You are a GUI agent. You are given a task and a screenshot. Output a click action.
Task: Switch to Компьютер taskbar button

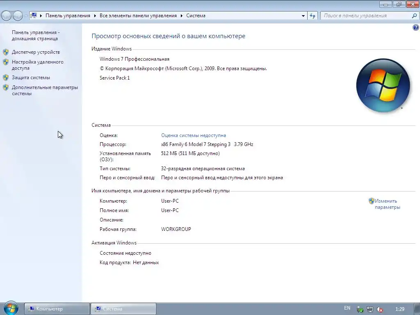pyautogui.click(x=57, y=309)
